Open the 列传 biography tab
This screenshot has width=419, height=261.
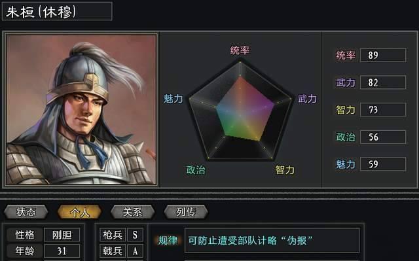[186, 212]
